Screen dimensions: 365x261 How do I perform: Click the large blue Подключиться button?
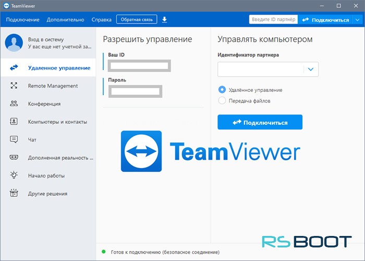pos(260,122)
